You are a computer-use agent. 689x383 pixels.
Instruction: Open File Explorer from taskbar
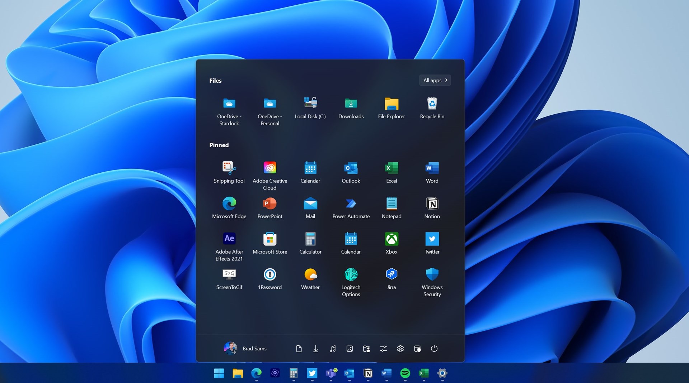(238, 373)
